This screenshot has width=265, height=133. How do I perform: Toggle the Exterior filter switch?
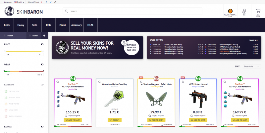pos(42,85)
